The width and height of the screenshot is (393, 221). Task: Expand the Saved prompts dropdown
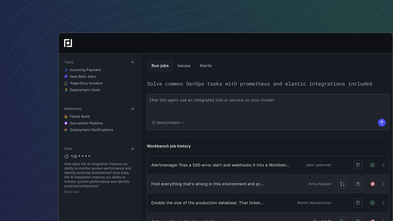(168, 123)
